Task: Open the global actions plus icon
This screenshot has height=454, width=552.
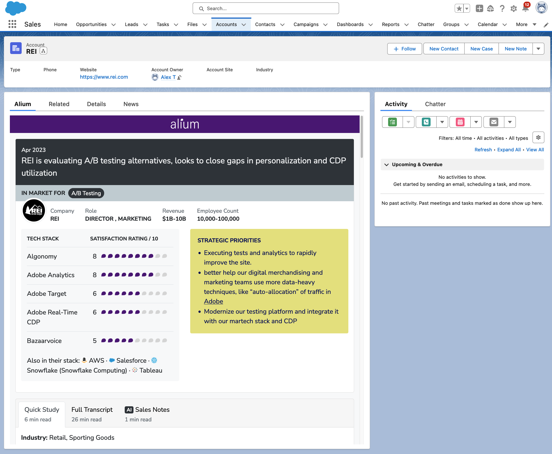Action: 479,8
